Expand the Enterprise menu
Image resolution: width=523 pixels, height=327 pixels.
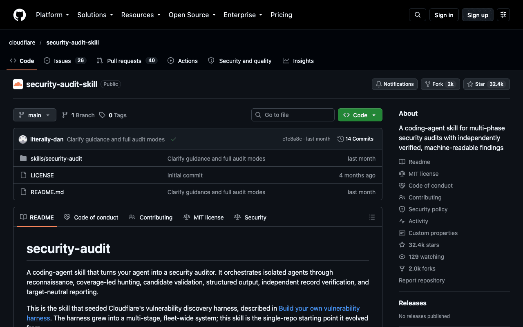coord(243,15)
